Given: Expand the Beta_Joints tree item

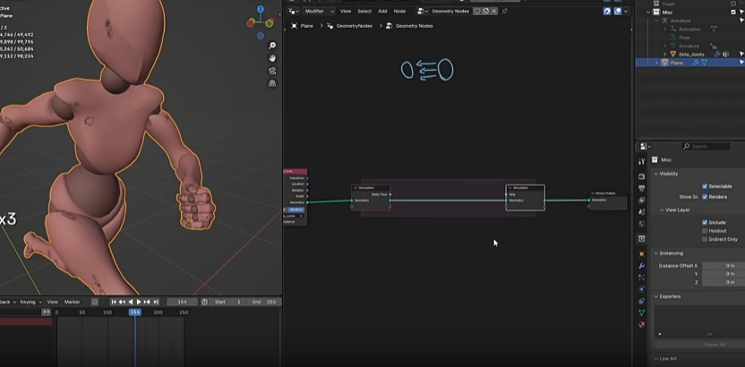Looking at the screenshot, I should click(x=664, y=54).
